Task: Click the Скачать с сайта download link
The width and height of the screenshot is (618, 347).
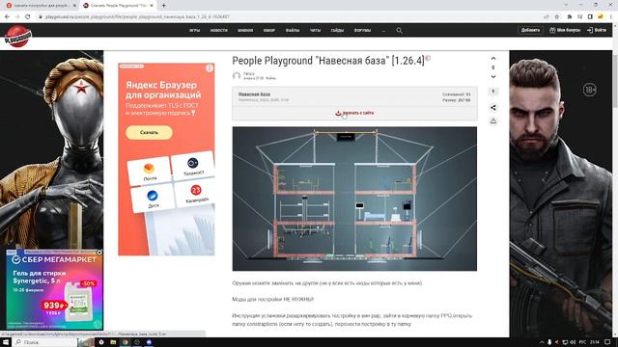Action: click(x=354, y=113)
